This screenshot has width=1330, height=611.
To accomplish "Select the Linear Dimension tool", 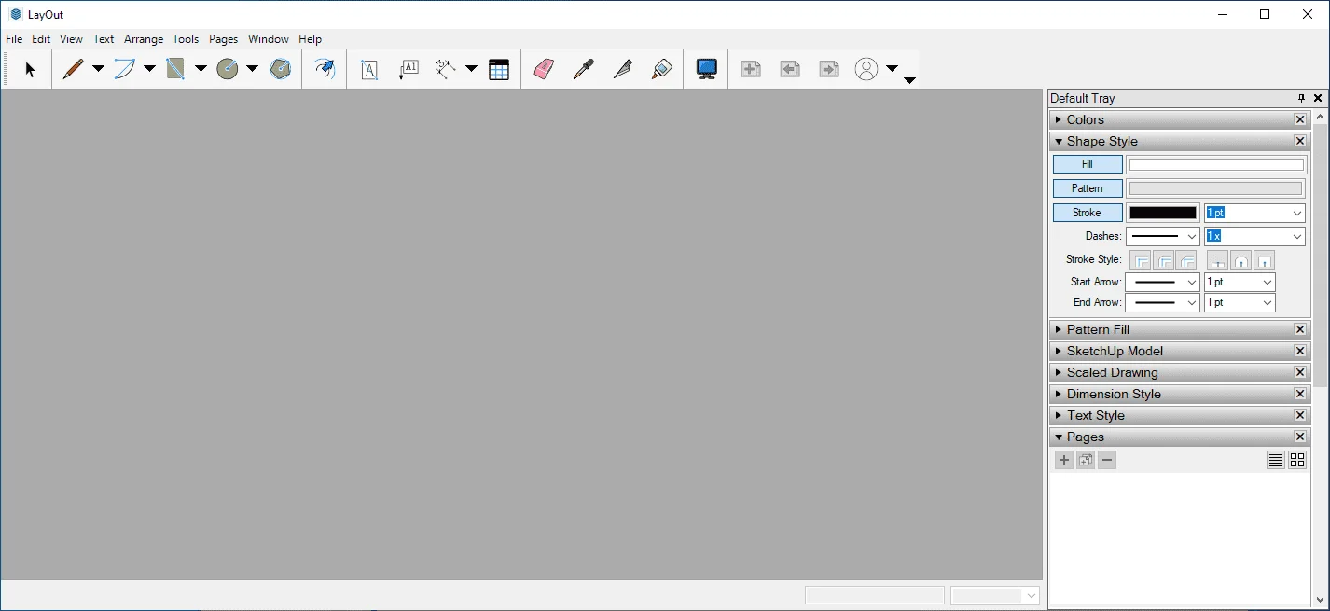I will pyautogui.click(x=446, y=69).
